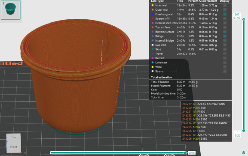Toggle the Seams display checkbox

pyautogui.click(x=225, y=71)
